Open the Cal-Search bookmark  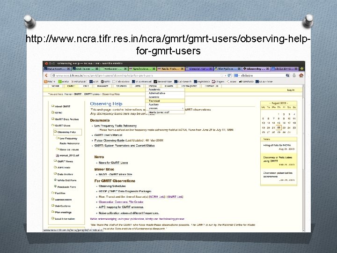(183, 82)
